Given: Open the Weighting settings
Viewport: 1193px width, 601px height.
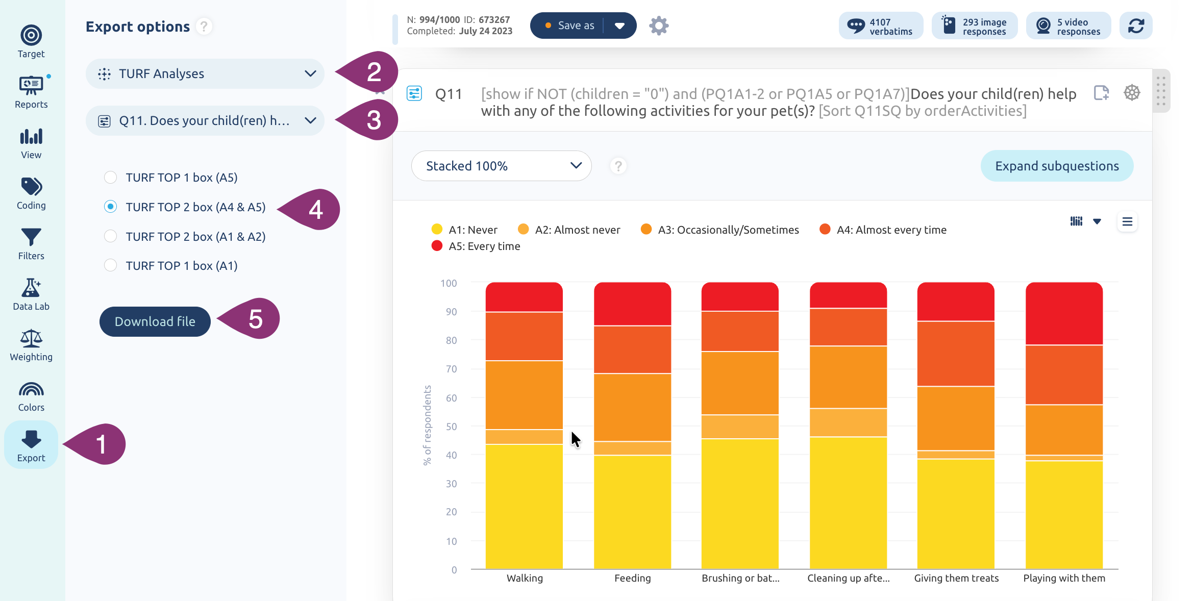Looking at the screenshot, I should [x=31, y=345].
